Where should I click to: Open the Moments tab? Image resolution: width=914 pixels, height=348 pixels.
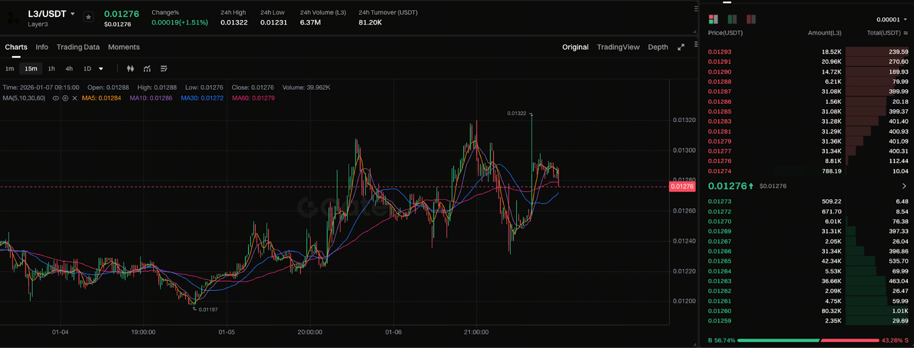pyautogui.click(x=123, y=47)
